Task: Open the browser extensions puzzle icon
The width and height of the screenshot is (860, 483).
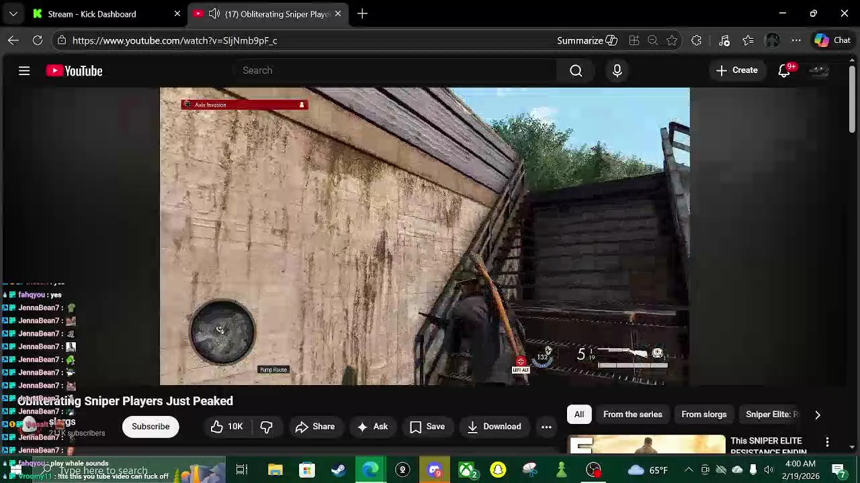Action: click(x=696, y=40)
